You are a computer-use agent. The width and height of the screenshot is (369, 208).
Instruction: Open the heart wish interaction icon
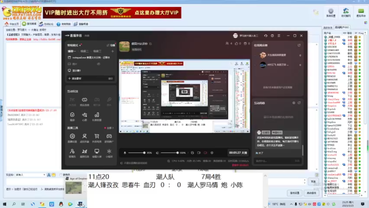[84, 116]
